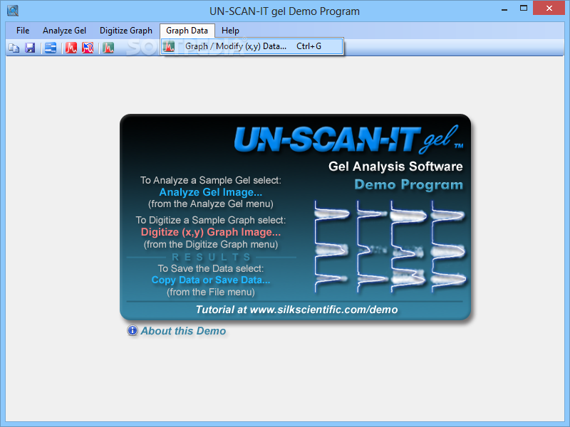The height and width of the screenshot is (427, 570).
Task: Click the info icon beside About this Demo
Action: click(x=133, y=330)
